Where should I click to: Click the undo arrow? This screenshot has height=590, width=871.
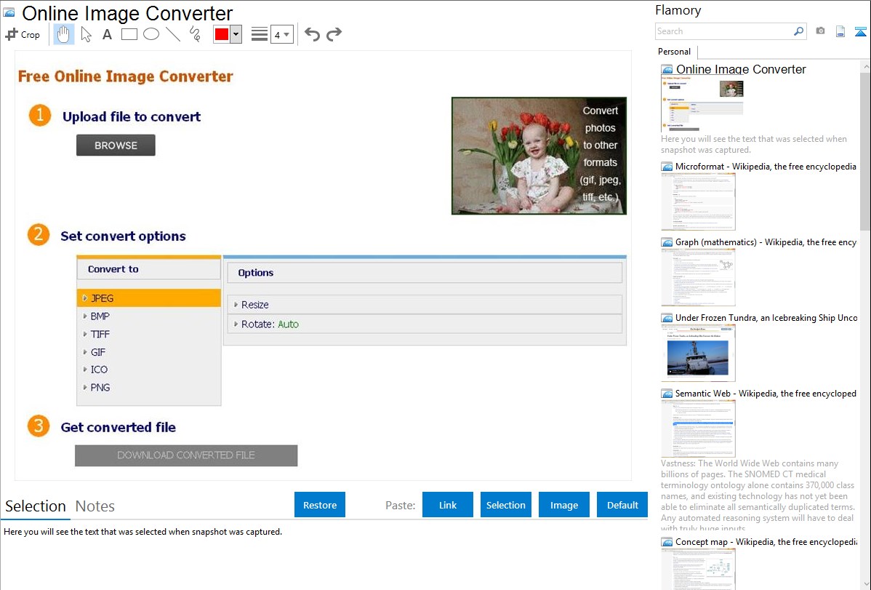click(312, 34)
